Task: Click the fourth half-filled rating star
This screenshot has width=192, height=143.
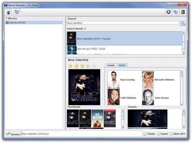Action: click(88, 66)
